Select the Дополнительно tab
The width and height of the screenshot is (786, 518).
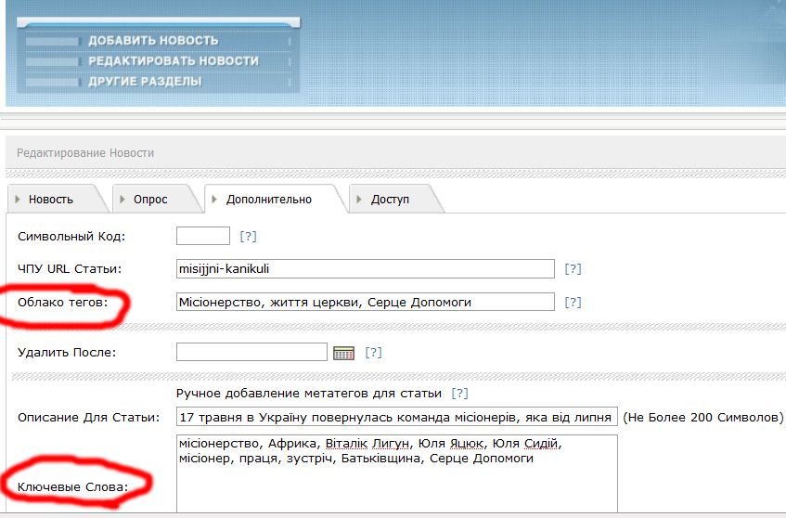[268, 200]
